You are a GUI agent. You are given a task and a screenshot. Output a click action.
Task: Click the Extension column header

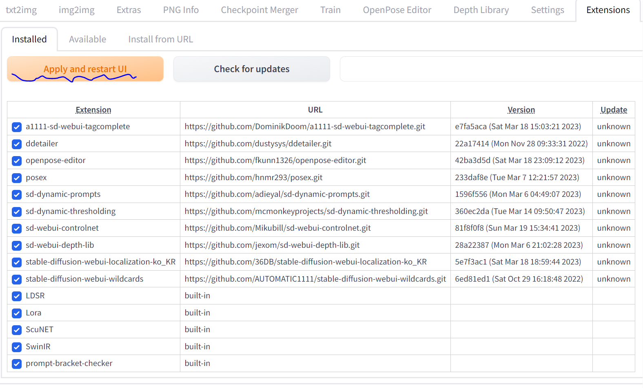click(93, 110)
